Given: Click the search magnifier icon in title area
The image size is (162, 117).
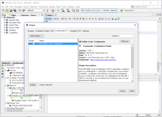Looking at the screenshot, I should [132, 7].
